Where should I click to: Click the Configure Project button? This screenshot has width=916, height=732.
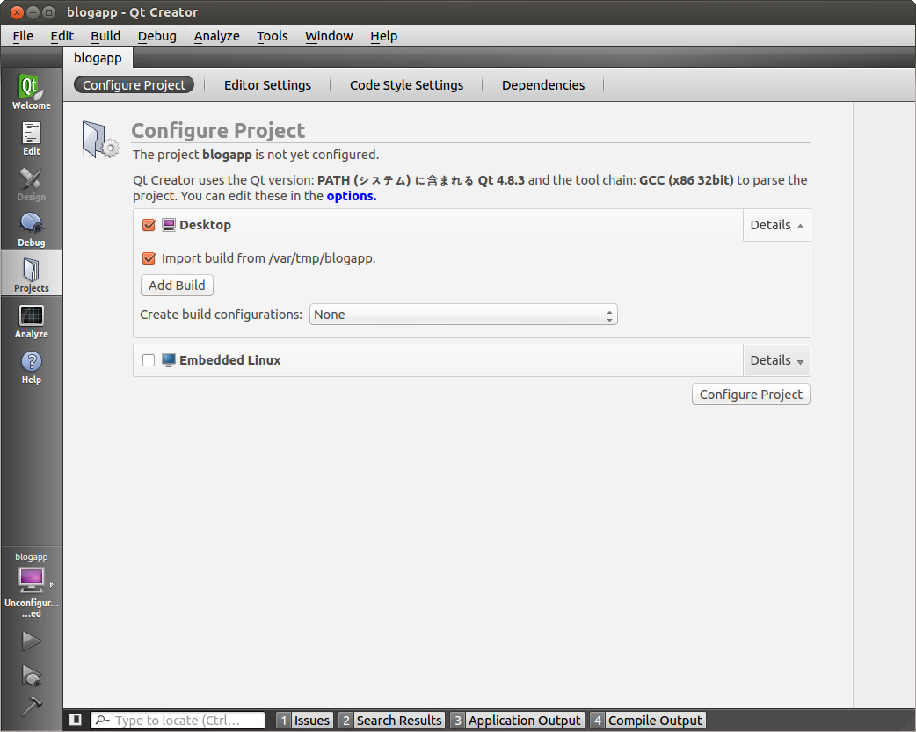tap(751, 395)
